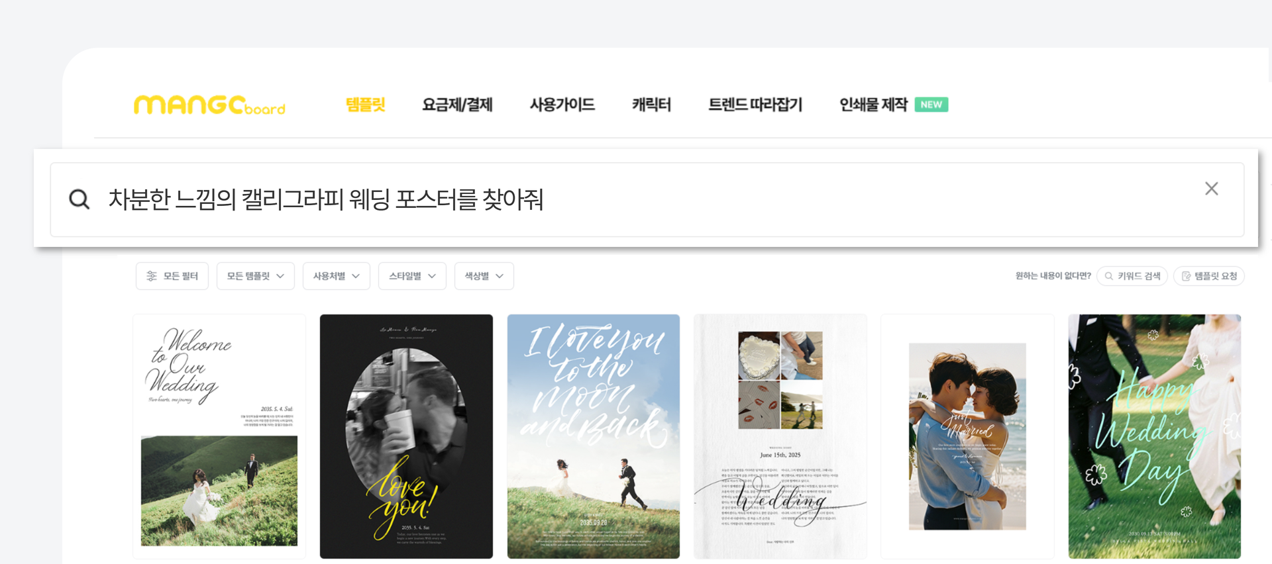Open the 모든 필터 filter button
The image size is (1272, 564).
click(172, 276)
